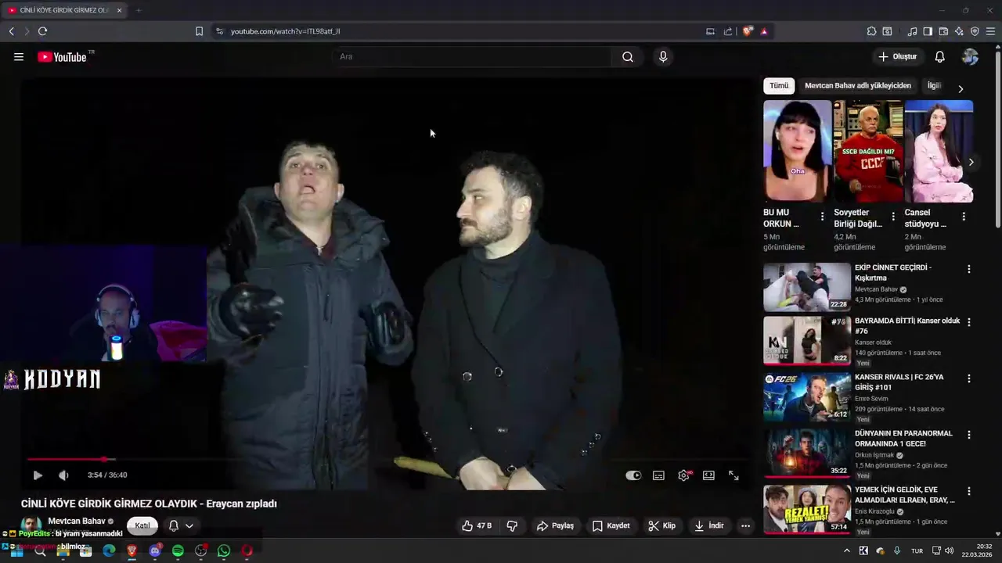This screenshot has height=563, width=1002.
Task: Open YEMEK İÇİN GELDİK video thumbnail
Action: coord(807,509)
